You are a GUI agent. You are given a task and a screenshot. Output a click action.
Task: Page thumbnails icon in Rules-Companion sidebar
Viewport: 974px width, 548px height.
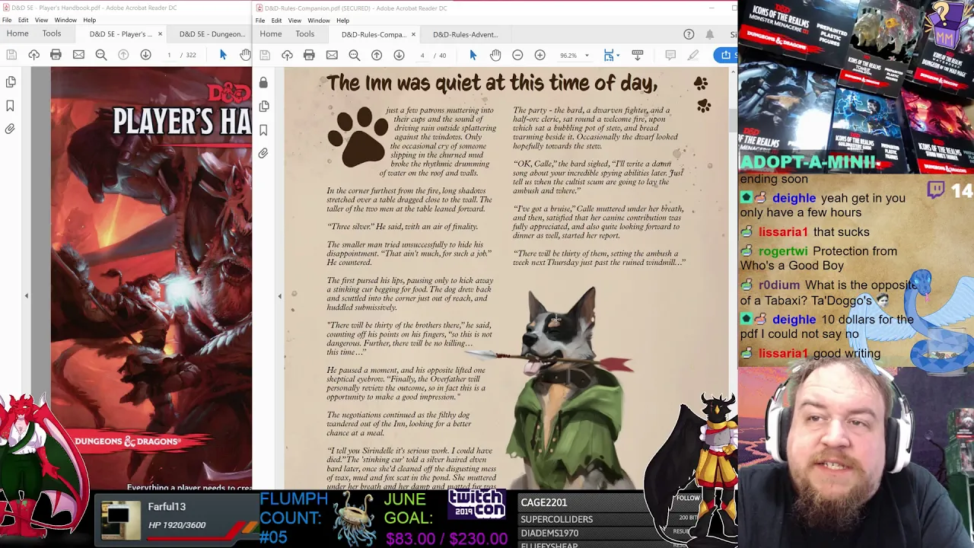263,106
